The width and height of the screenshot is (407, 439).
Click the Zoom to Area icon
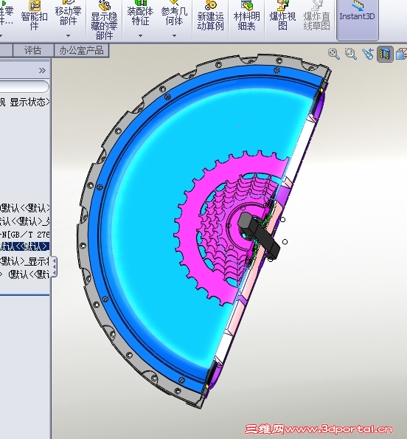[x=350, y=53]
